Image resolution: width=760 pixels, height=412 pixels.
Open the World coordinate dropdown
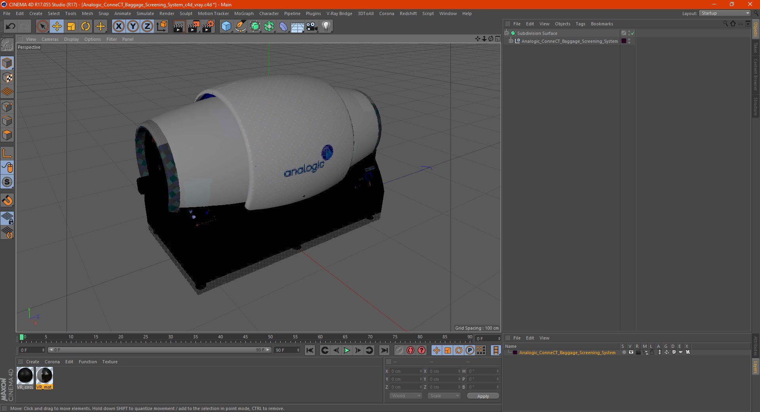pos(405,396)
